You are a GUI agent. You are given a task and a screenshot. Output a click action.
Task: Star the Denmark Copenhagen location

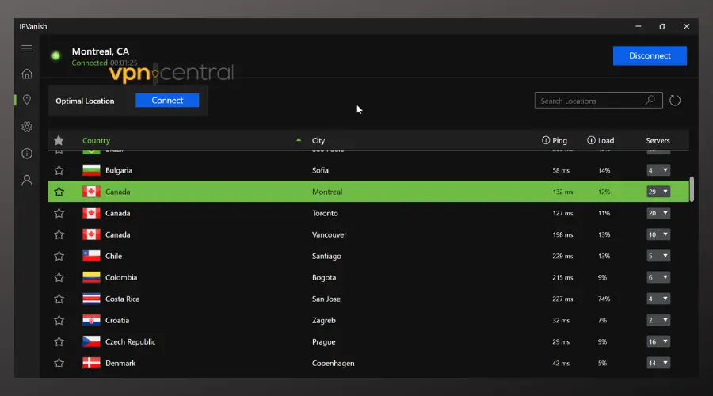pyautogui.click(x=59, y=363)
